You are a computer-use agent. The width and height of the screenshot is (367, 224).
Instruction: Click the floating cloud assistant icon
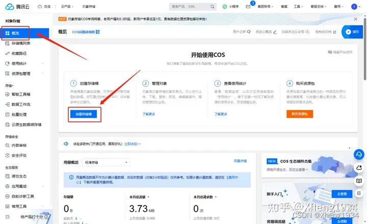coord(359,168)
